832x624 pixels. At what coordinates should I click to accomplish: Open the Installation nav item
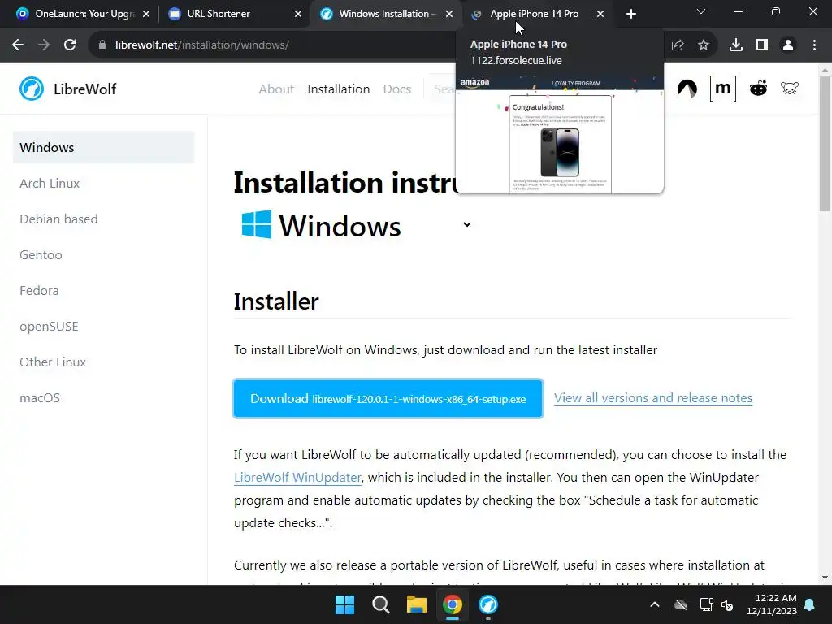338,89
